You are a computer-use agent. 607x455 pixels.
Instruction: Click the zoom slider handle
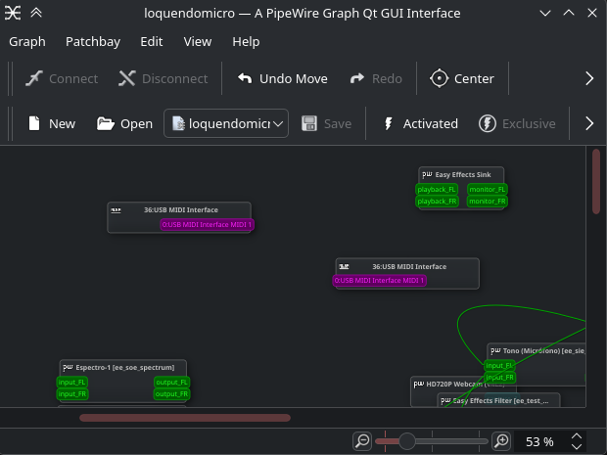click(x=407, y=441)
